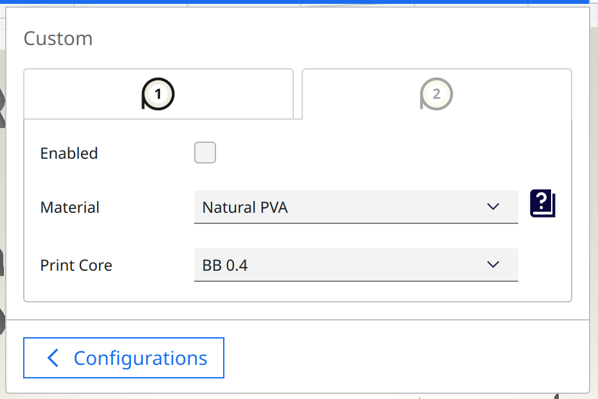Expand the Print Core dropdown arrow

coord(493,264)
